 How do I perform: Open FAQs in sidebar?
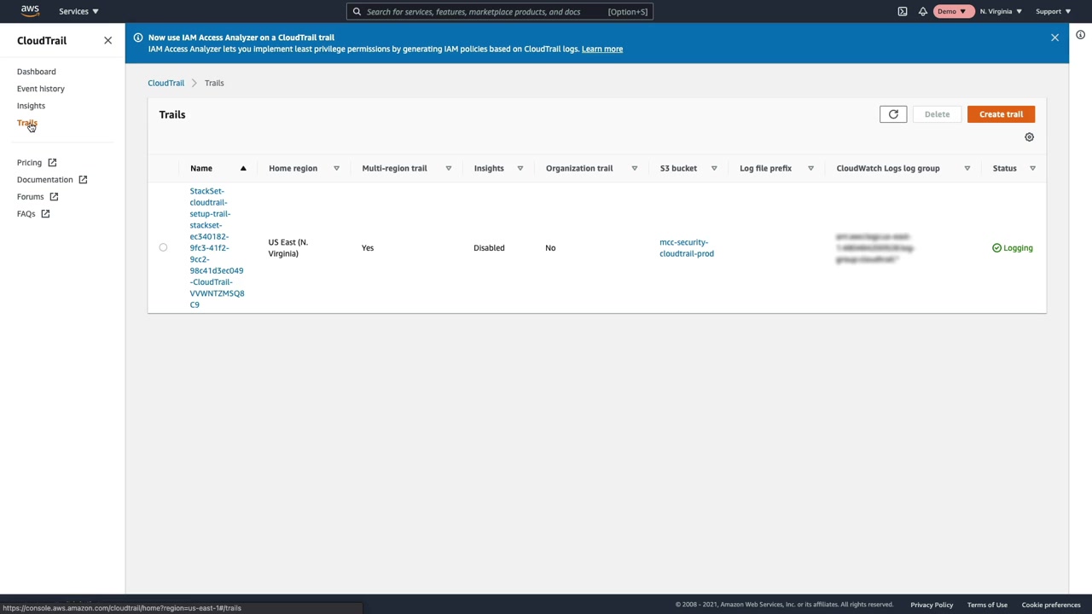[x=26, y=213]
